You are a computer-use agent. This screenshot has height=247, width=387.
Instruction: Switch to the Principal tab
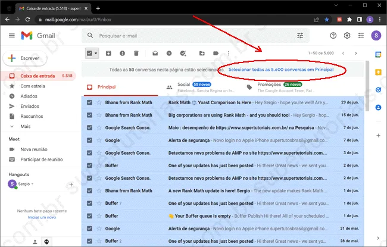tap(121, 87)
